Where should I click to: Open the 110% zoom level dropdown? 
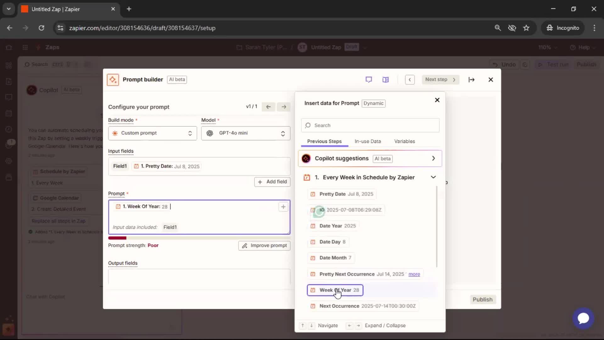coord(548,48)
